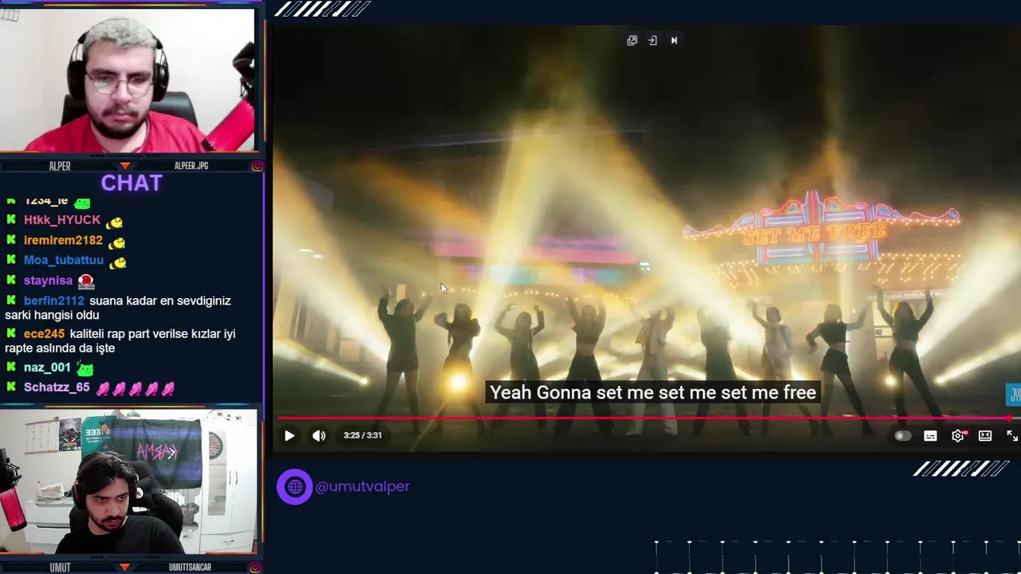This screenshot has width=1021, height=574.
Task: Select chat user staynisa
Action: coord(48,281)
